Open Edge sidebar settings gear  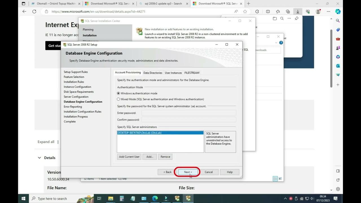[338, 189]
